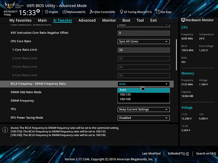Click the 4-Core Ratio Limit field
The image size is (218, 163).
[x=144, y=76]
